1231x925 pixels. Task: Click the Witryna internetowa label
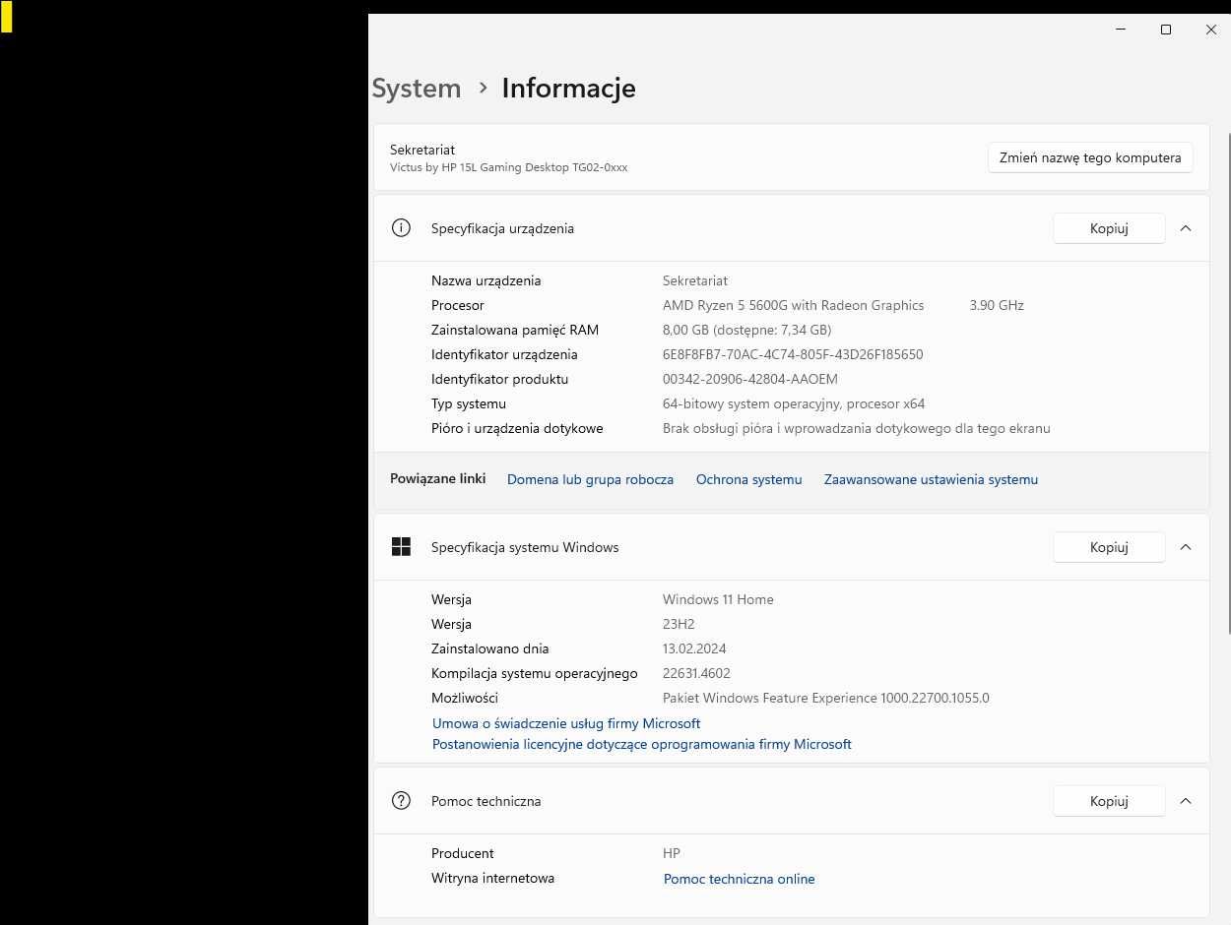492,878
